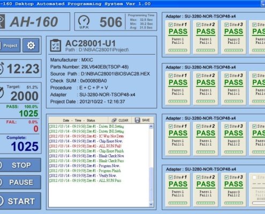Click the Parts Number 29LV640EB(TSOP-48) line
This screenshot has width=265, height=214.
pos(89,67)
